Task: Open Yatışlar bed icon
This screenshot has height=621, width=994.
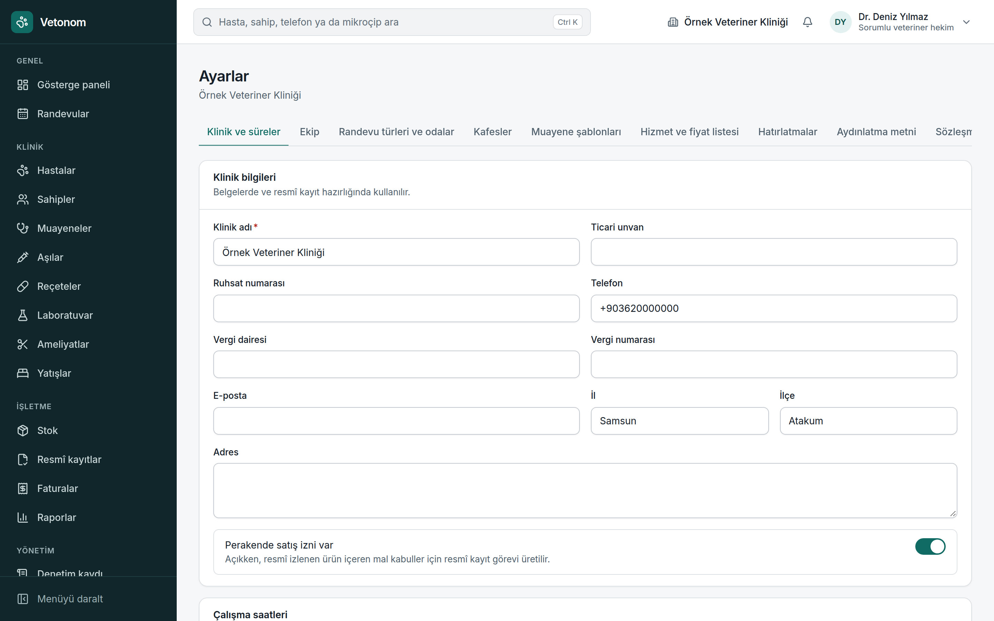Action: pyautogui.click(x=22, y=373)
